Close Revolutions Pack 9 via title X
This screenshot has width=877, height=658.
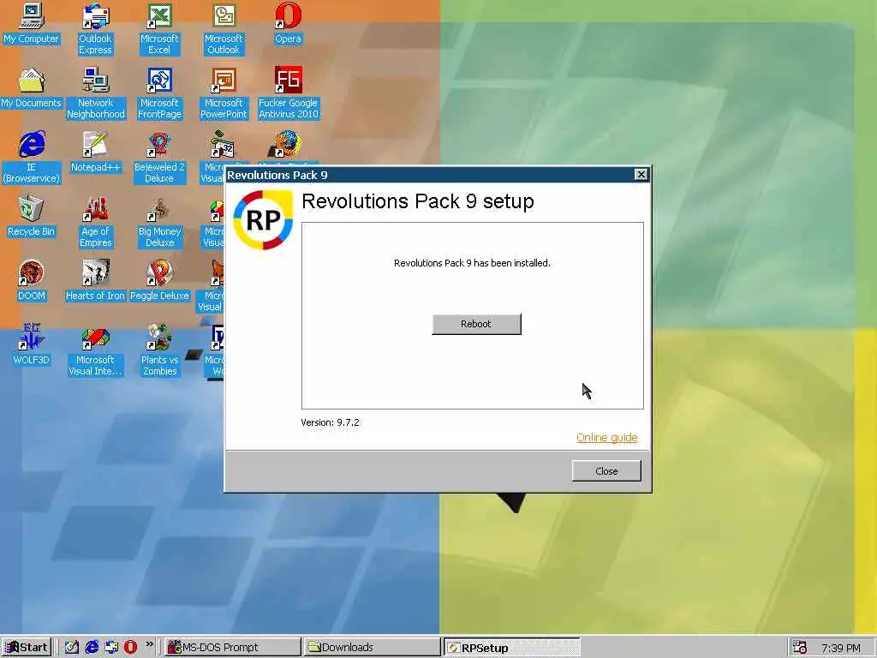(641, 175)
